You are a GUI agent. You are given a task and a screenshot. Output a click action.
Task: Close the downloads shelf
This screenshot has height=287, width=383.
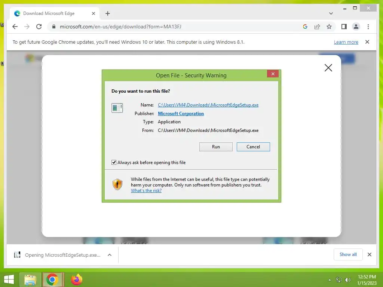[370, 254]
